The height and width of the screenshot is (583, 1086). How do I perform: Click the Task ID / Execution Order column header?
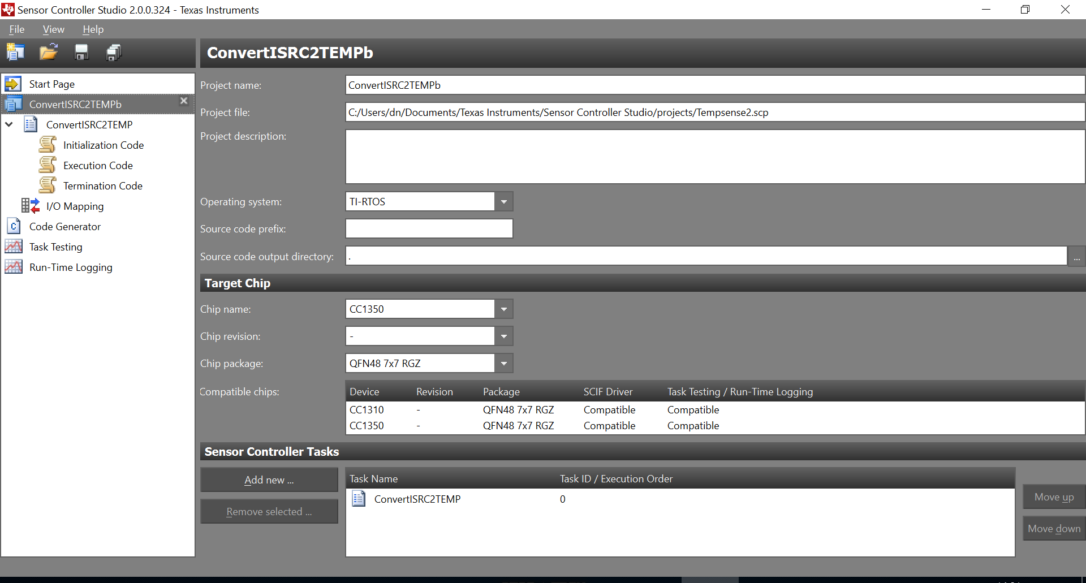pos(616,478)
